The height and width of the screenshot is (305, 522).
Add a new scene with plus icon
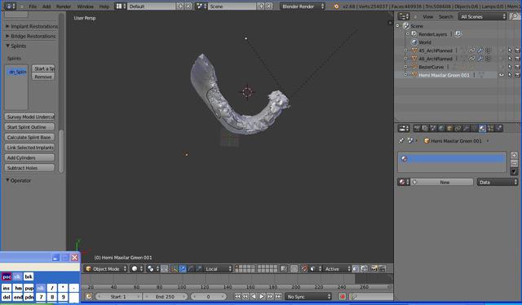tap(261, 7)
